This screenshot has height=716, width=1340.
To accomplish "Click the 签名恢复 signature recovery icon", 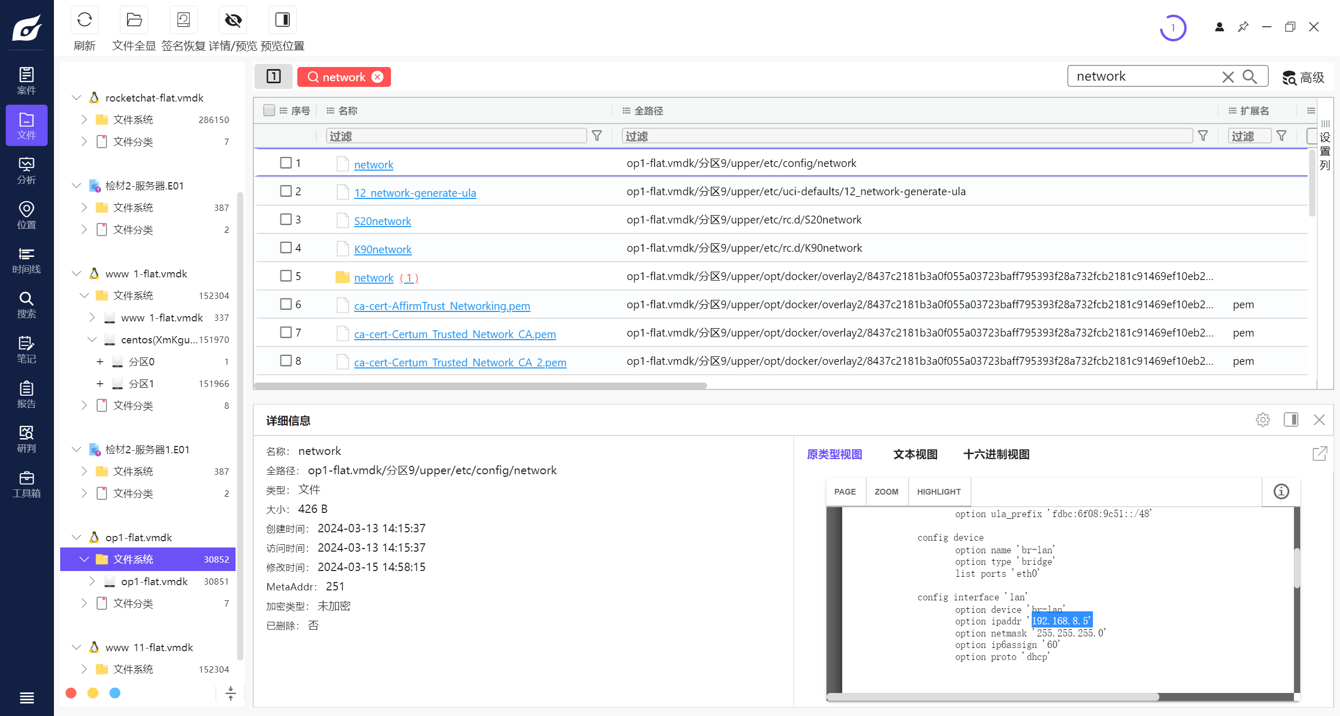I will coord(183,20).
